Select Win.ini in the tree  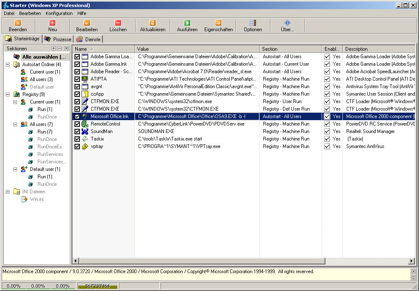pos(37,199)
